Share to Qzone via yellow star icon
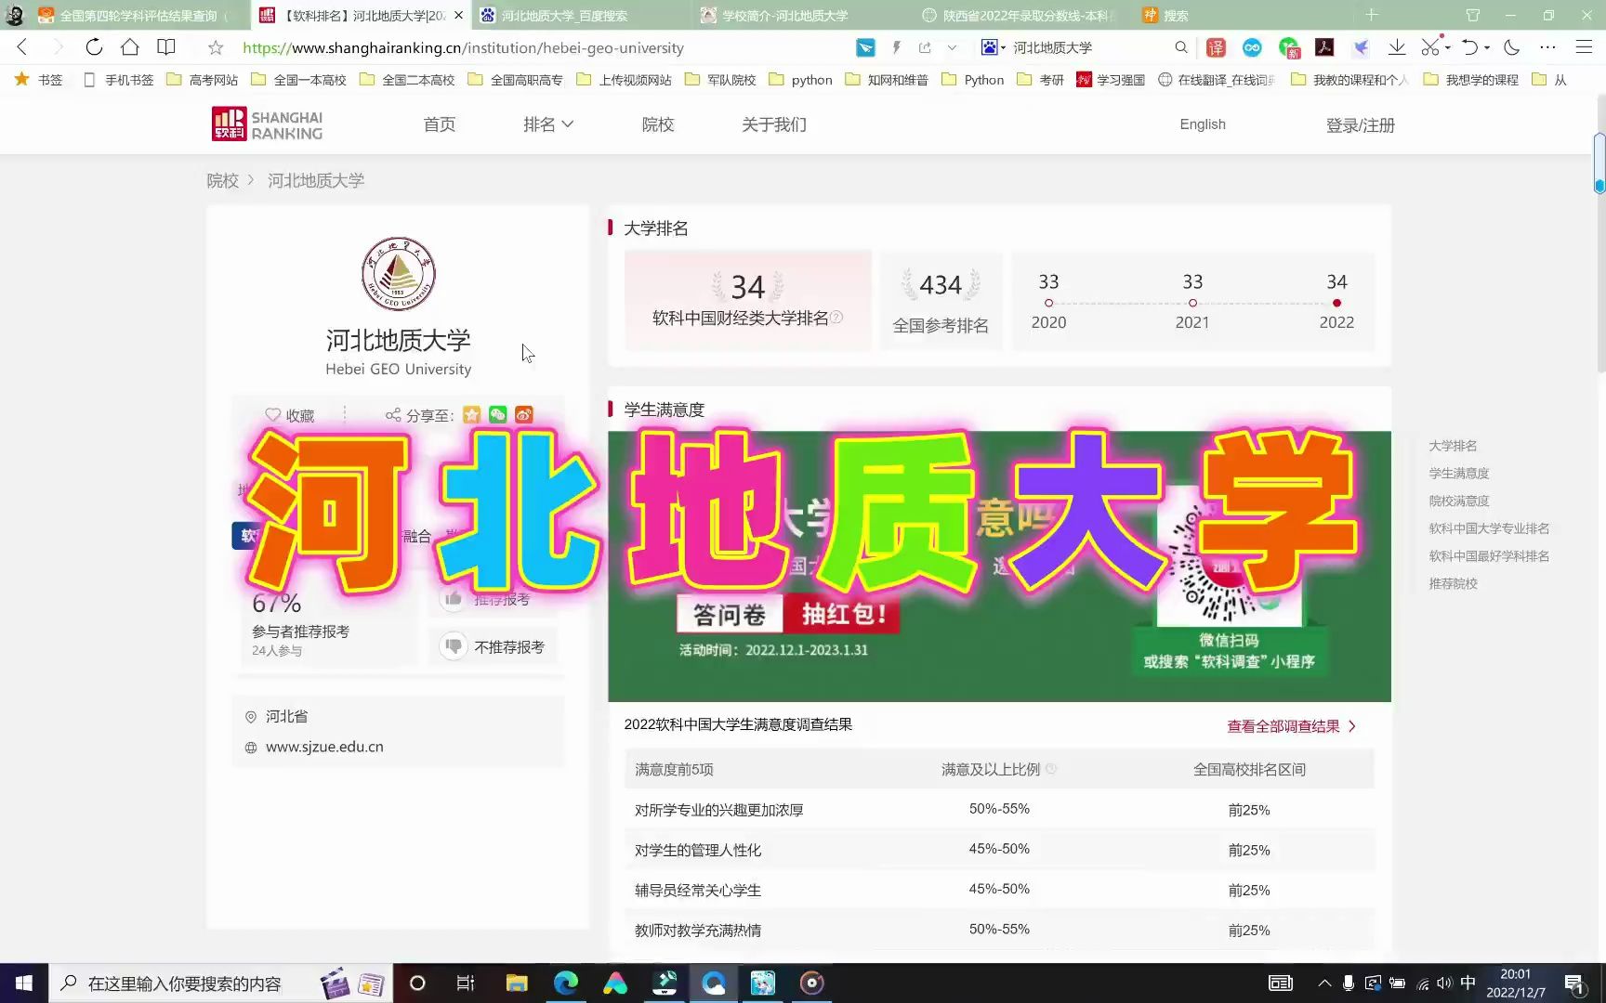Image resolution: width=1606 pixels, height=1003 pixels. pos(472,414)
